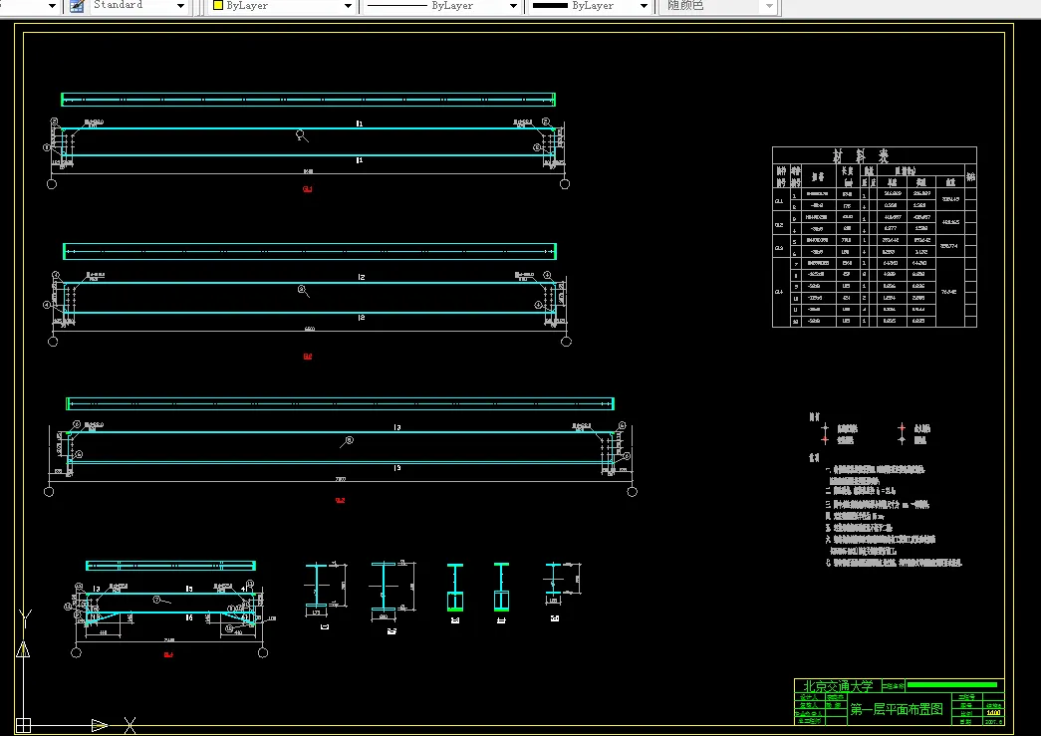Click the yellow ByLayer color swatch
Image resolution: width=1041 pixels, height=736 pixels.
tap(218, 5)
